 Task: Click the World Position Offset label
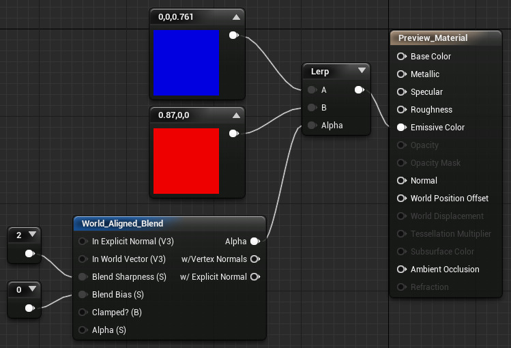(449, 199)
